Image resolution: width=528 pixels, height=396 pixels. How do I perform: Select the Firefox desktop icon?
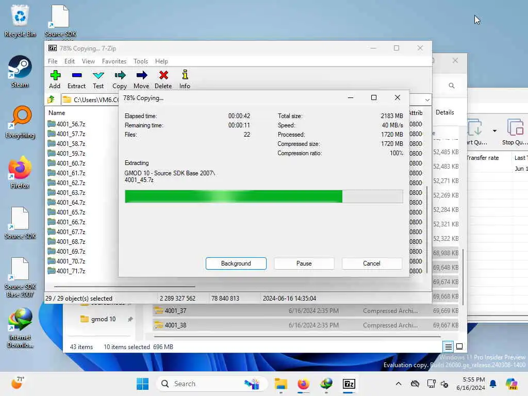(20, 173)
